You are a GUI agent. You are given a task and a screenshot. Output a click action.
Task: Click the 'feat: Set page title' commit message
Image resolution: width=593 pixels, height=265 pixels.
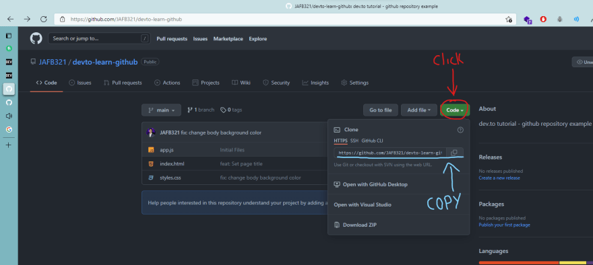click(241, 164)
